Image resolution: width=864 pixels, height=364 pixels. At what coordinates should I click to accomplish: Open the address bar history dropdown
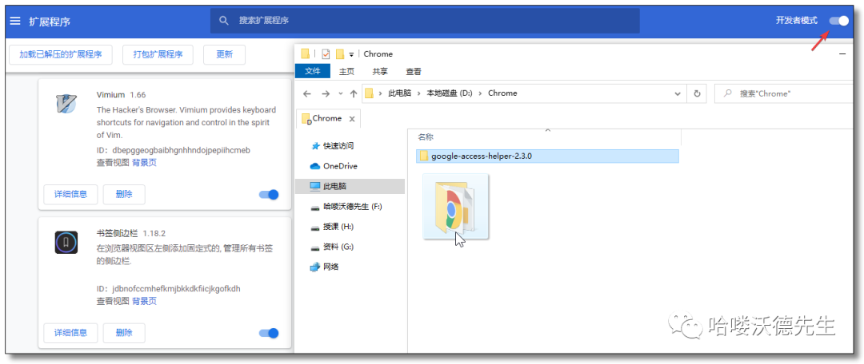[x=678, y=93]
